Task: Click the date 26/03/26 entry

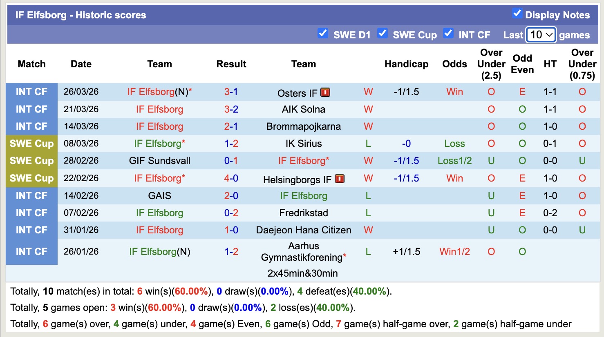Action: [81, 92]
